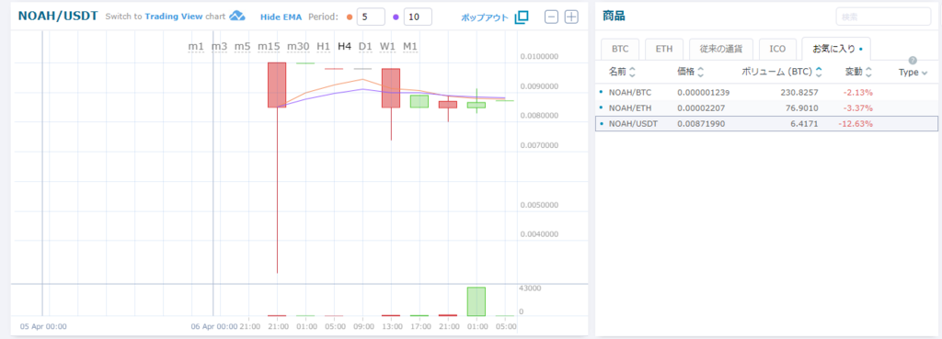Select m3 timeframe
This screenshot has height=339, width=942.
click(219, 46)
